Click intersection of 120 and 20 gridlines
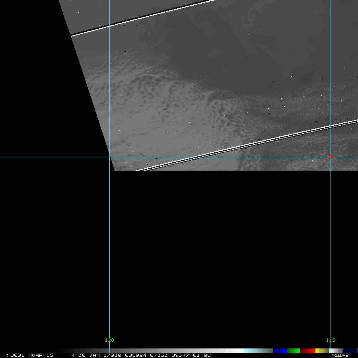The image size is (358, 358). (x=110, y=157)
